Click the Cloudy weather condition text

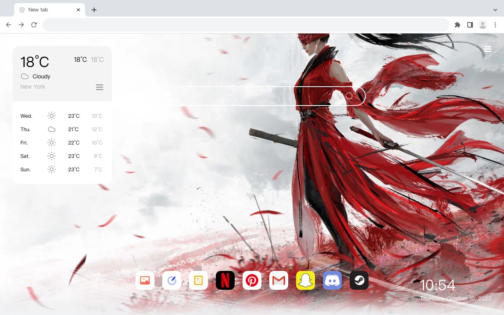[41, 76]
